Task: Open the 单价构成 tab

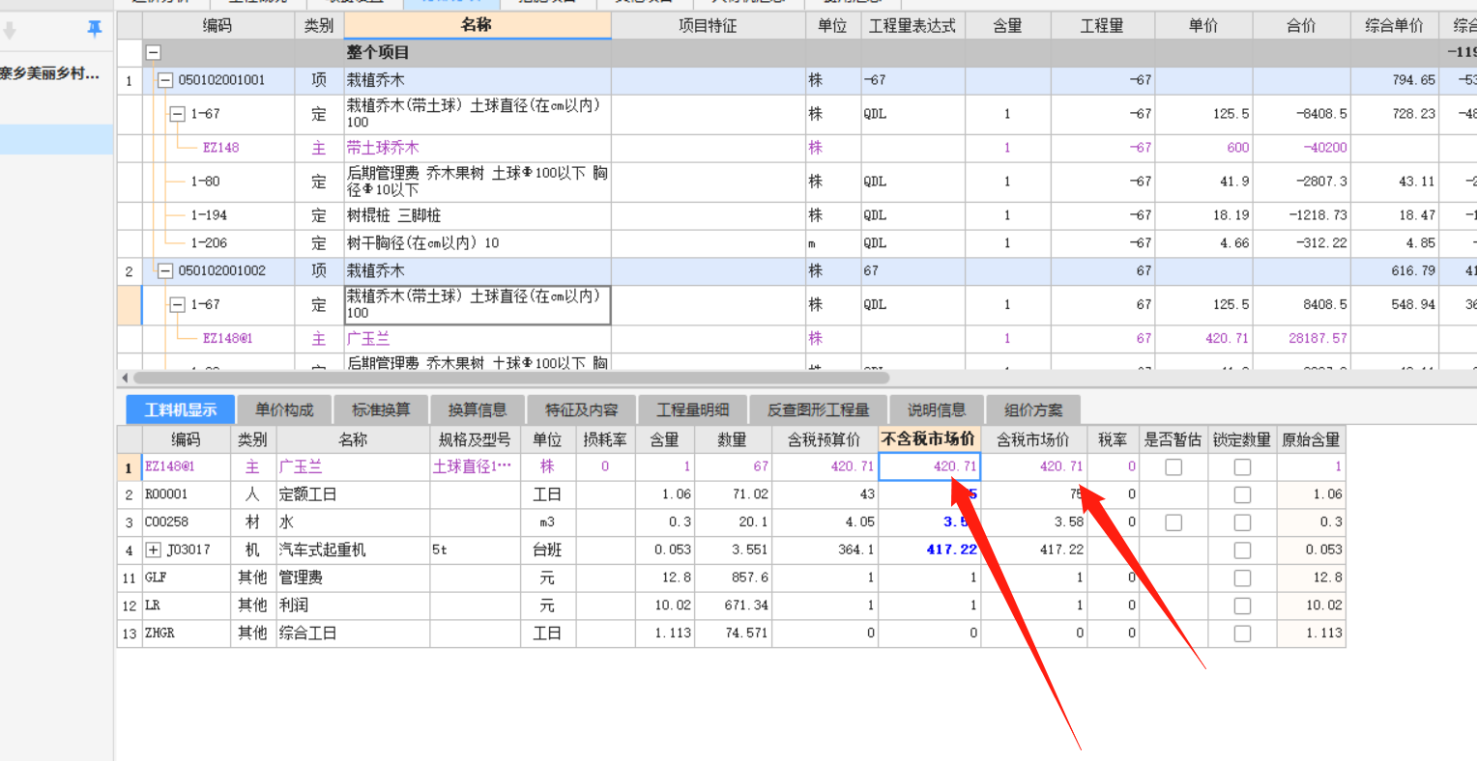Action: pyautogui.click(x=284, y=409)
